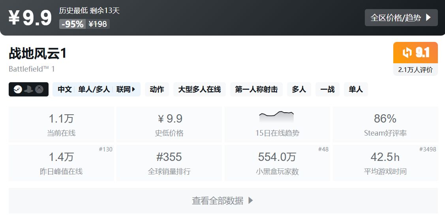Image resolution: width=445 pixels, height=221 pixels.
Task: Open the 全区价格/趋势 price trend button
Action: click(401, 18)
